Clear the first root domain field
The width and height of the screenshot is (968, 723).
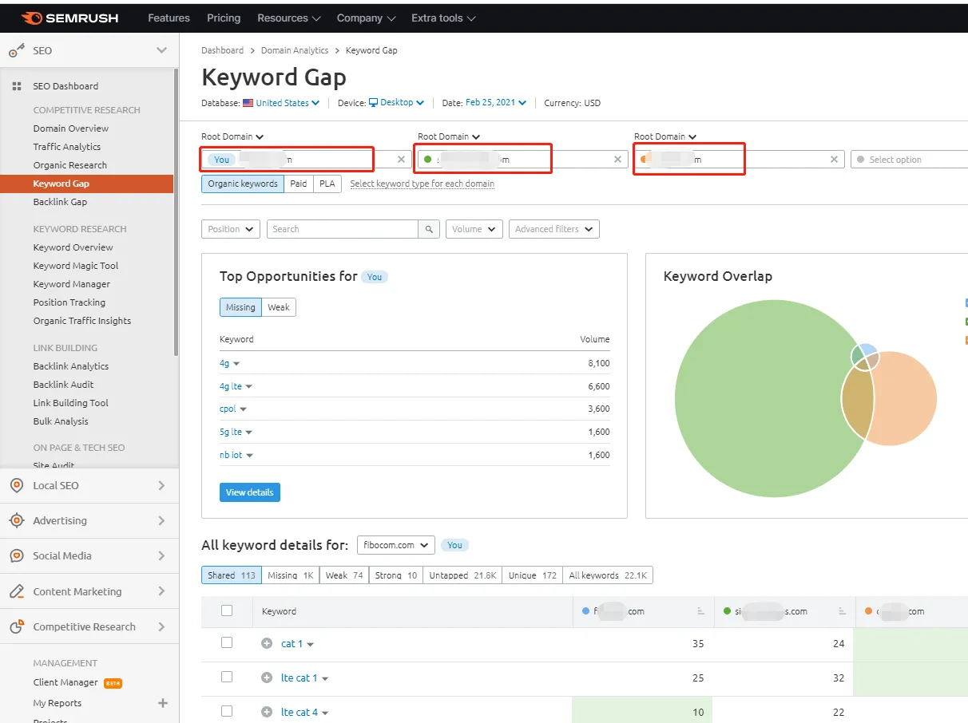tap(401, 160)
